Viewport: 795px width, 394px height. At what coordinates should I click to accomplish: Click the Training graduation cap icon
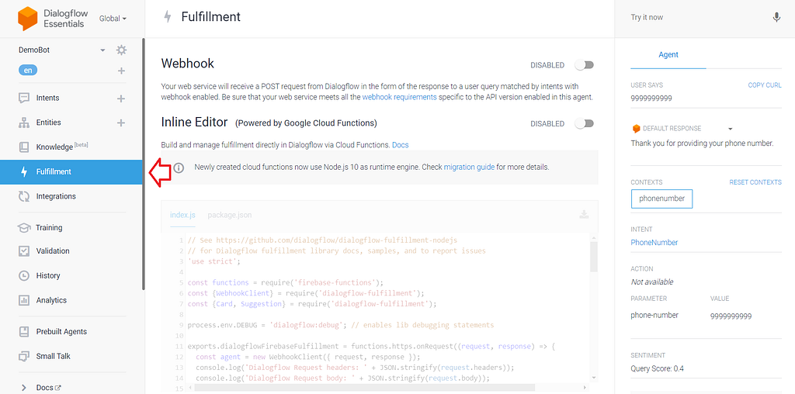pos(24,228)
